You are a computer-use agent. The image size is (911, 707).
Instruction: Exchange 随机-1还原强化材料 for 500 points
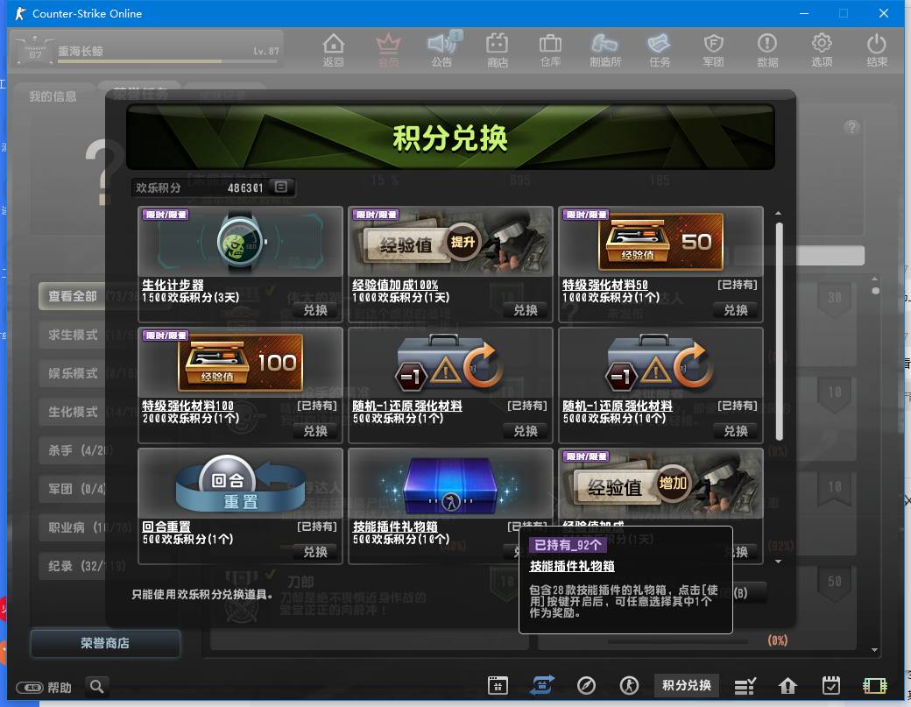(x=526, y=431)
